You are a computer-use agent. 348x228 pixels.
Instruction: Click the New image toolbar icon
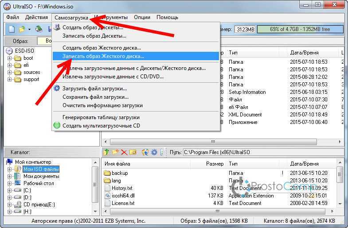click(x=12, y=29)
